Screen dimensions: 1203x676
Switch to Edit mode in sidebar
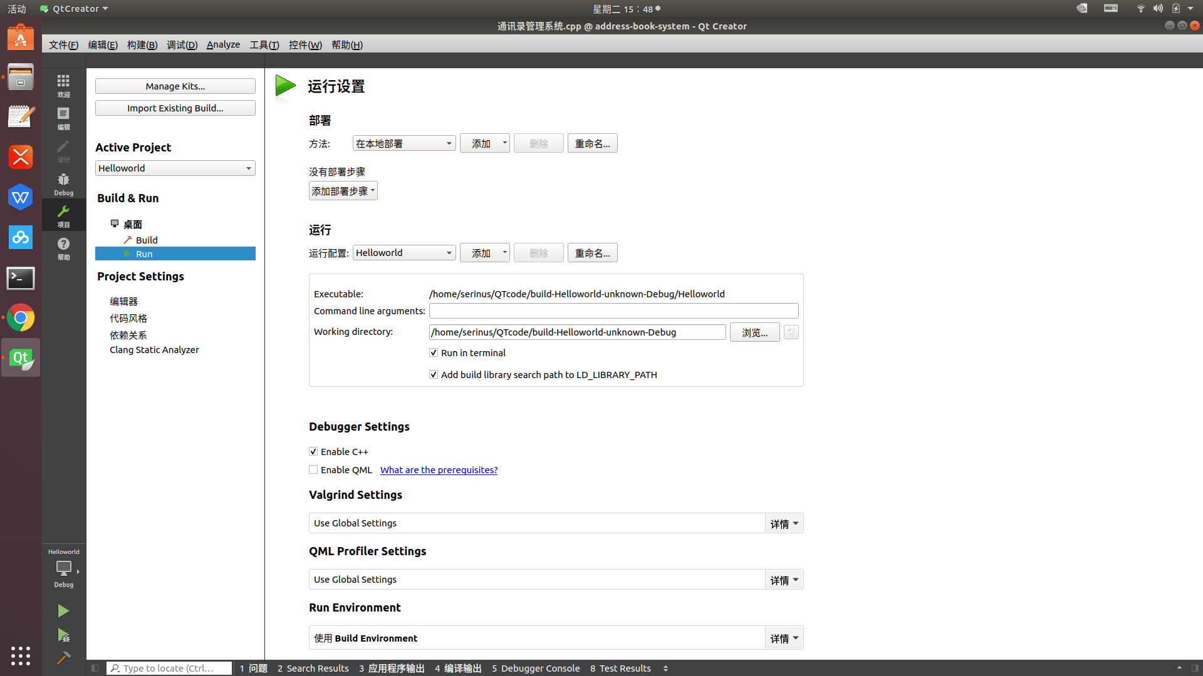point(63,118)
